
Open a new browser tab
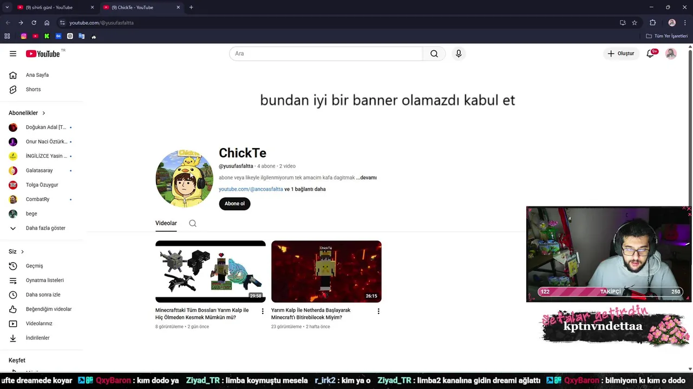coord(191,8)
